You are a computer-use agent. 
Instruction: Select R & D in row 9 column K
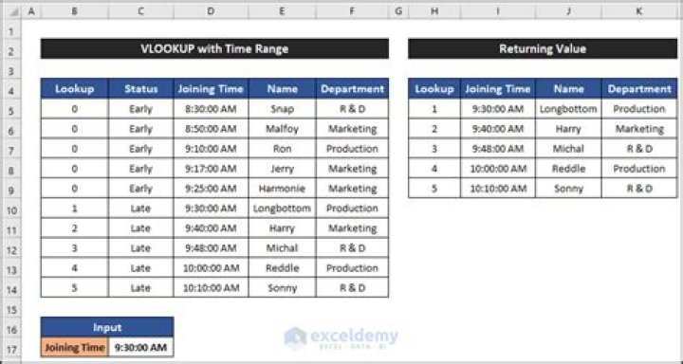tap(639, 188)
